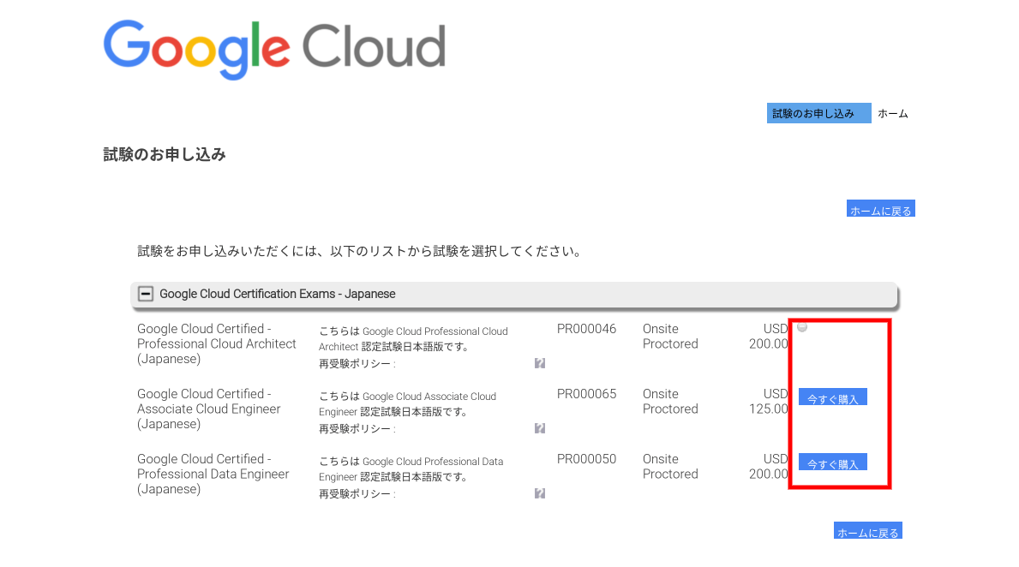
Task: Click the instruction sentence 試験をお申し込みいただくには
Action: pos(360,251)
